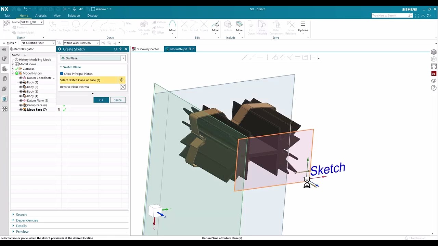438x246 pixels.
Task: Switch to the Analysis ribbon tab
Action: coord(41,16)
